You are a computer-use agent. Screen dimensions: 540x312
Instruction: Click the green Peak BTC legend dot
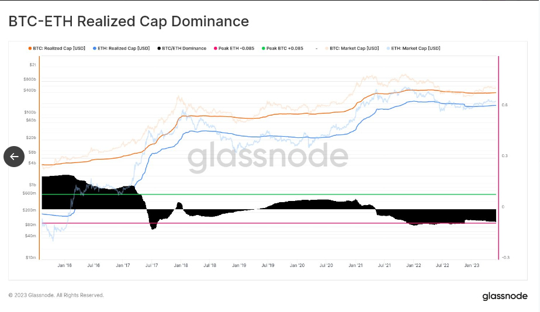tap(264, 48)
